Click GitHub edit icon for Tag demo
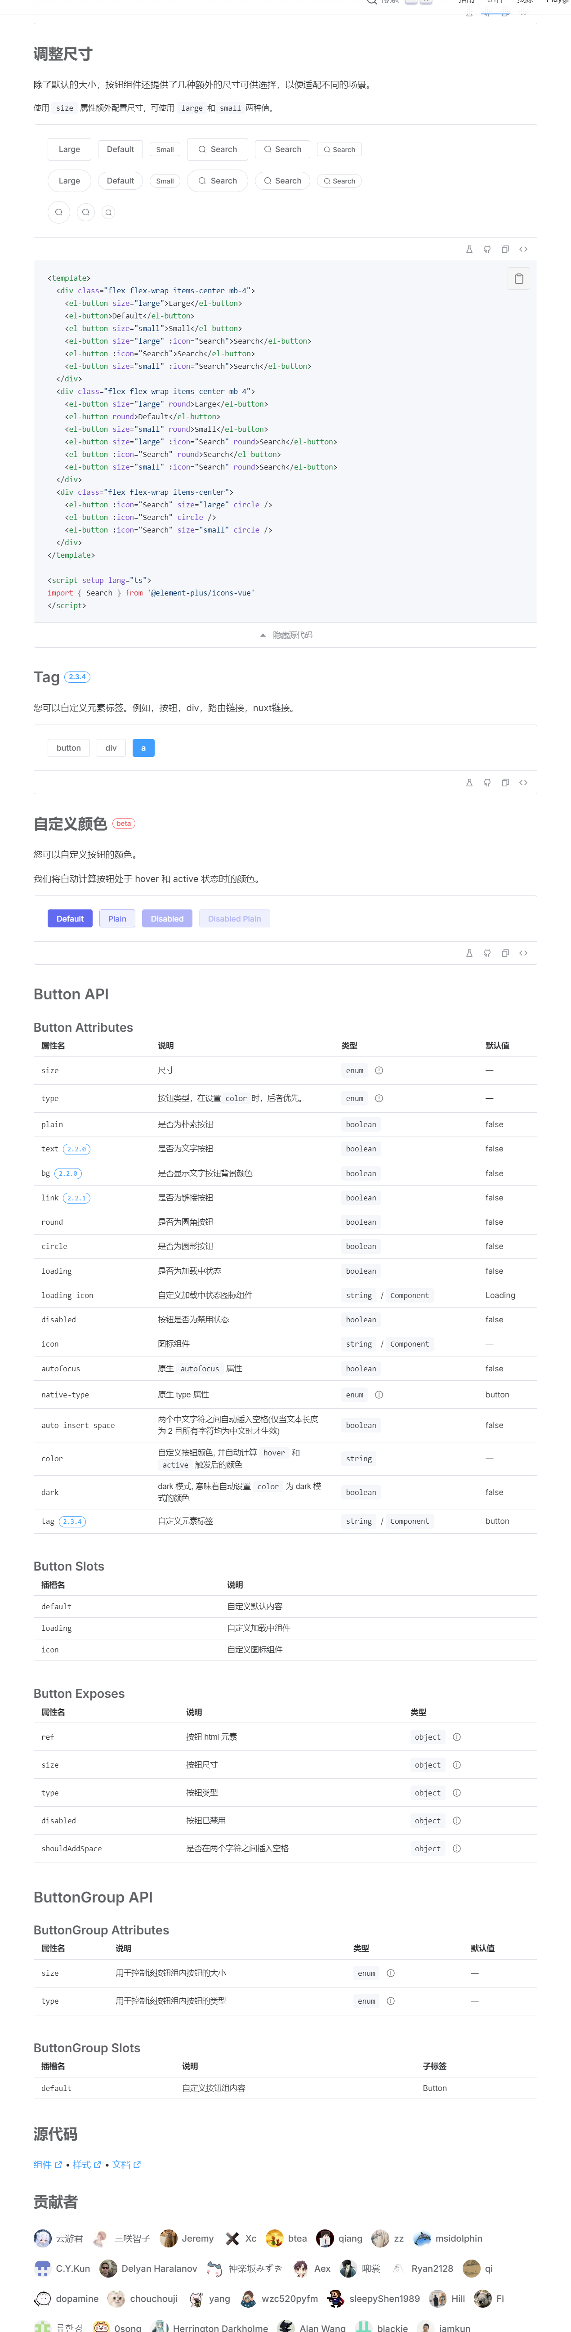The width and height of the screenshot is (571, 2332). click(x=487, y=782)
